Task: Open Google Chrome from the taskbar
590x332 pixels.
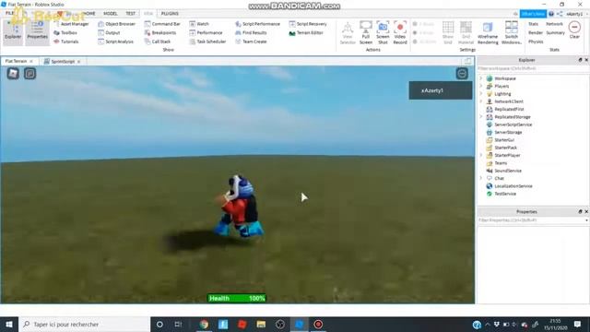Action: 204,324
